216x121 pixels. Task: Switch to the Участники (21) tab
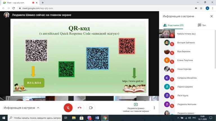[173, 25]
